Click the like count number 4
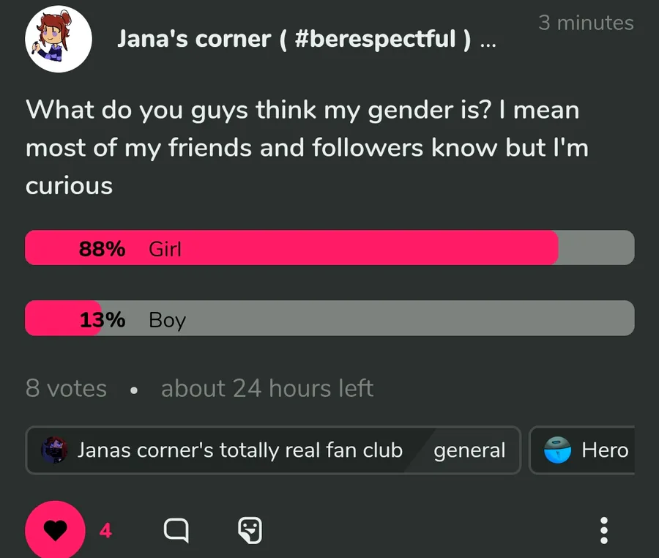 pyautogui.click(x=105, y=530)
